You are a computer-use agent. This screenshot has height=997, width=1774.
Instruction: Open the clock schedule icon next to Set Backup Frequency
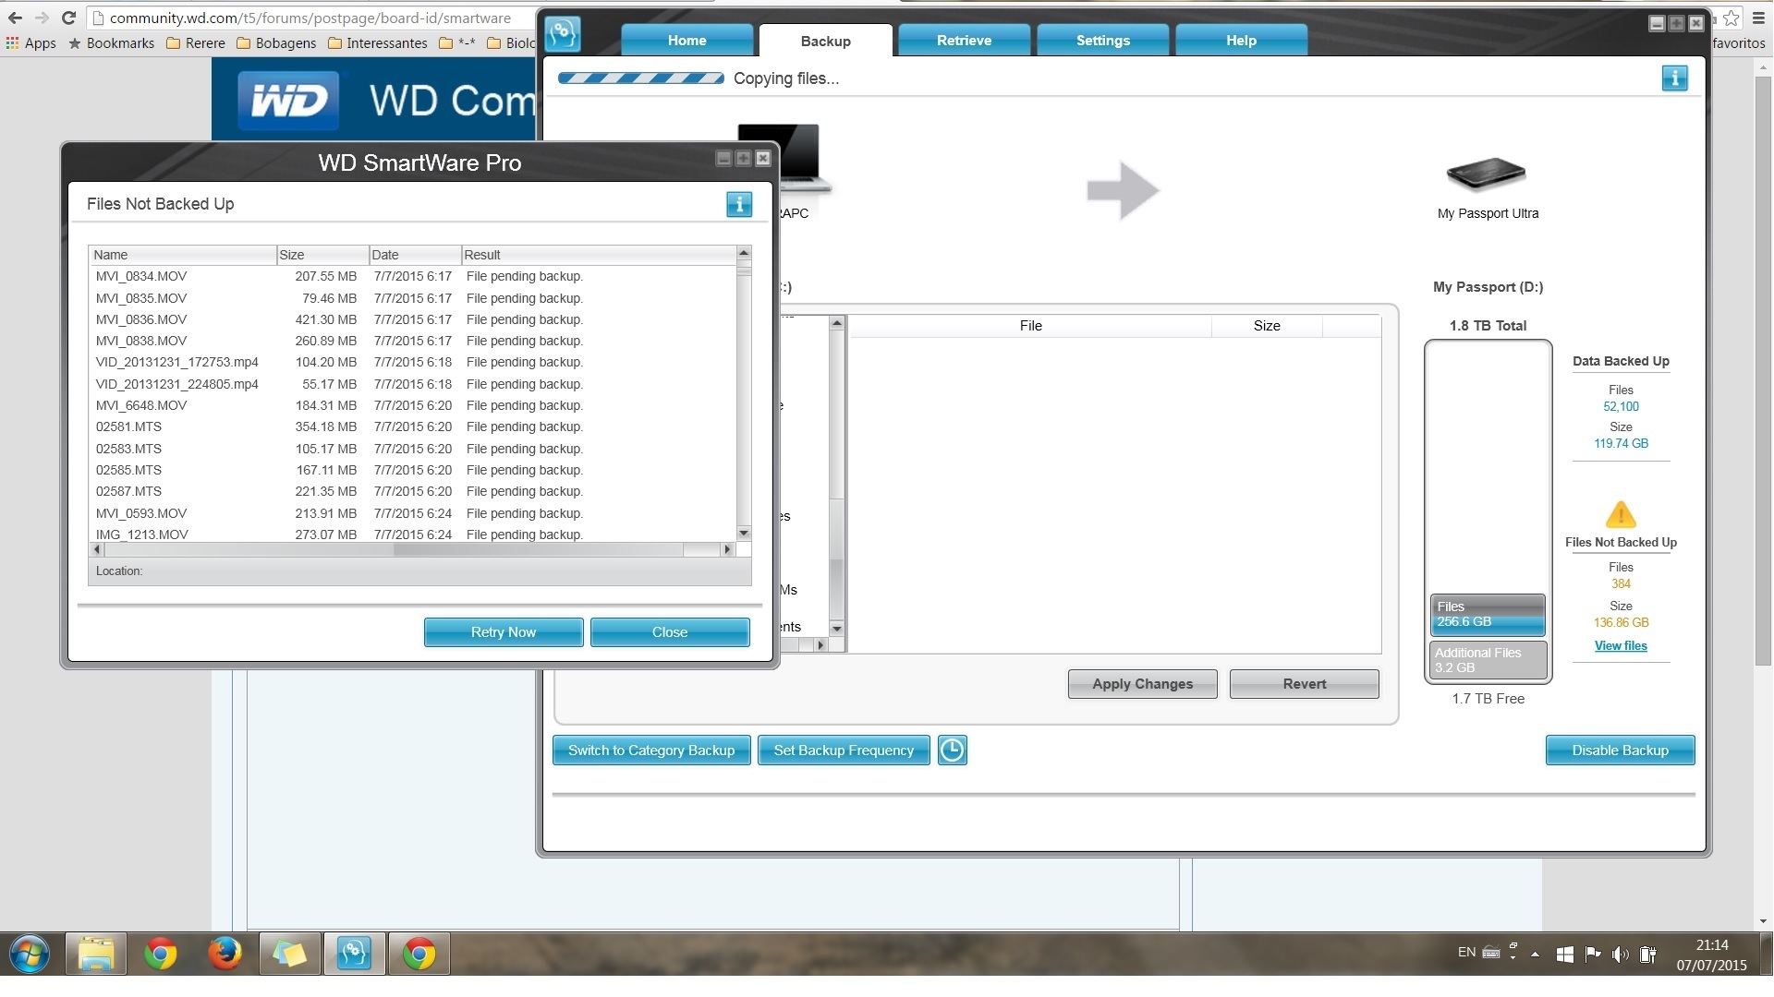(952, 751)
